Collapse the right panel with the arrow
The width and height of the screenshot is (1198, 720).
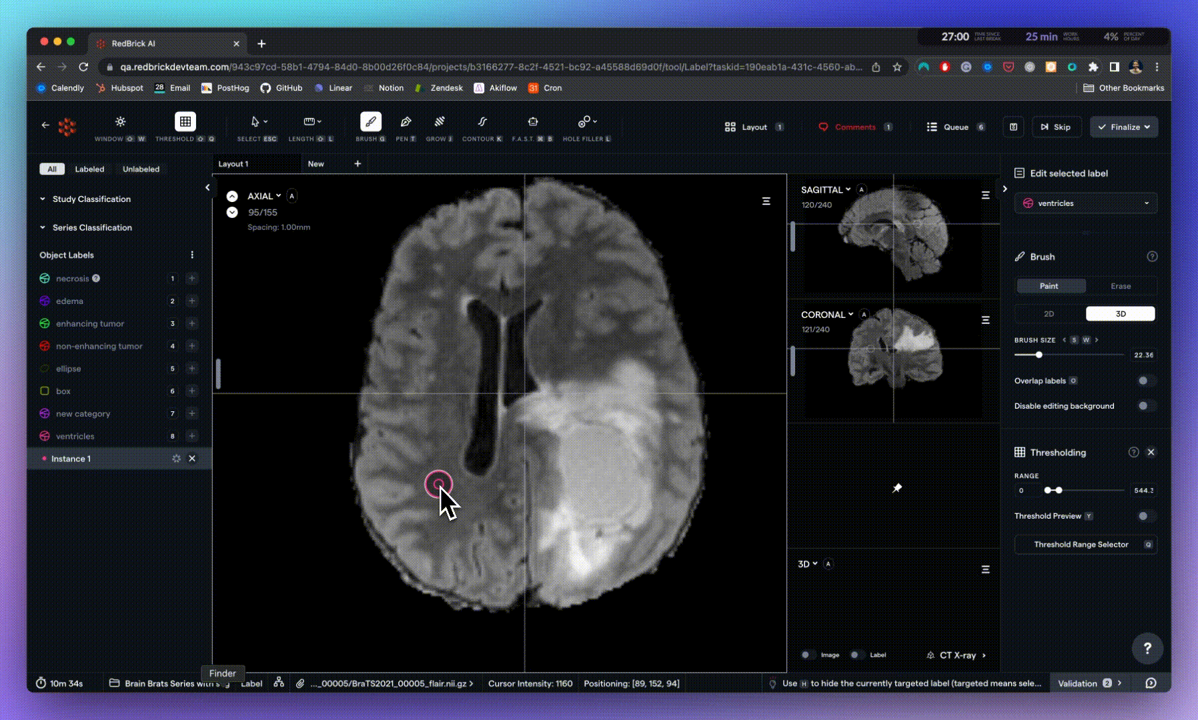click(x=1005, y=189)
